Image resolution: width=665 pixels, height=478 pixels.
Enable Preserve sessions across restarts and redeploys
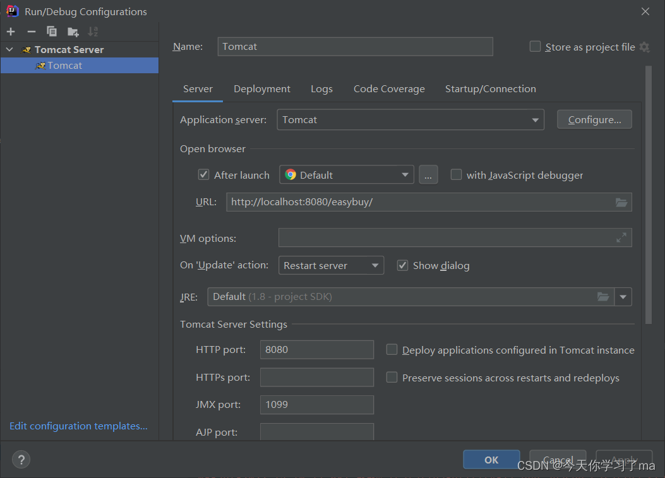click(x=392, y=378)
